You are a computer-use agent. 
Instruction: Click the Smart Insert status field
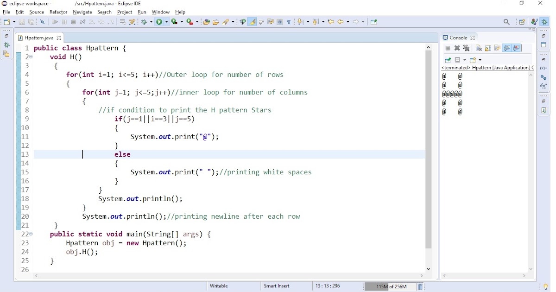pos(276,286)
